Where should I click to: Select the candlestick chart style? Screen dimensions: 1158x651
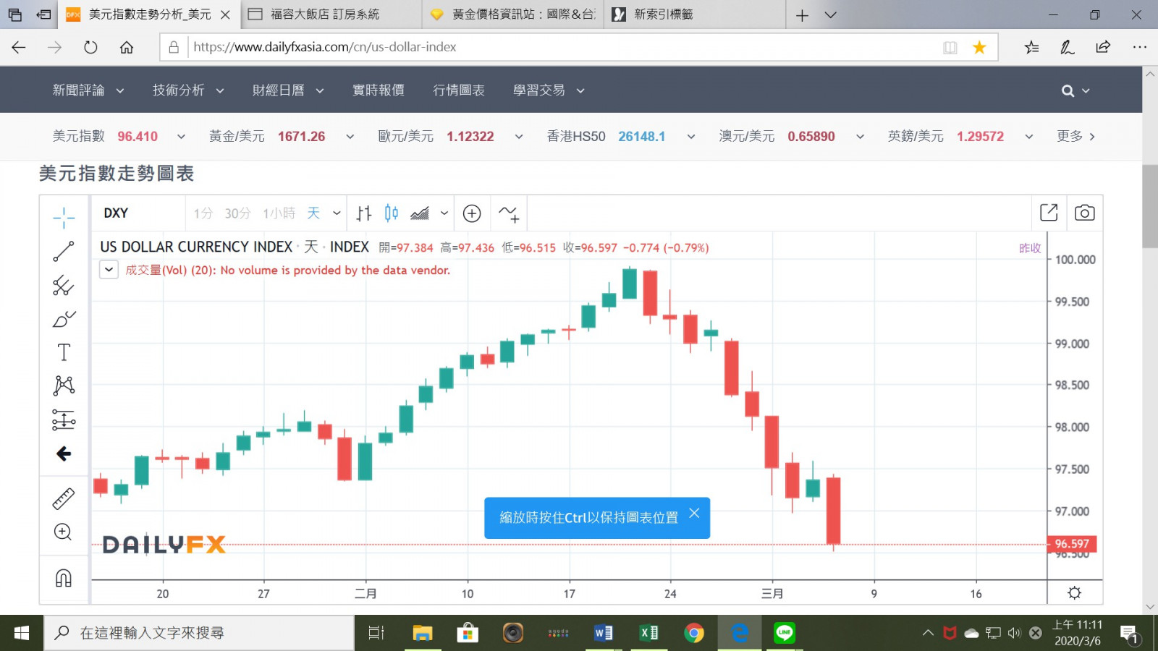(x=392, y=213)
